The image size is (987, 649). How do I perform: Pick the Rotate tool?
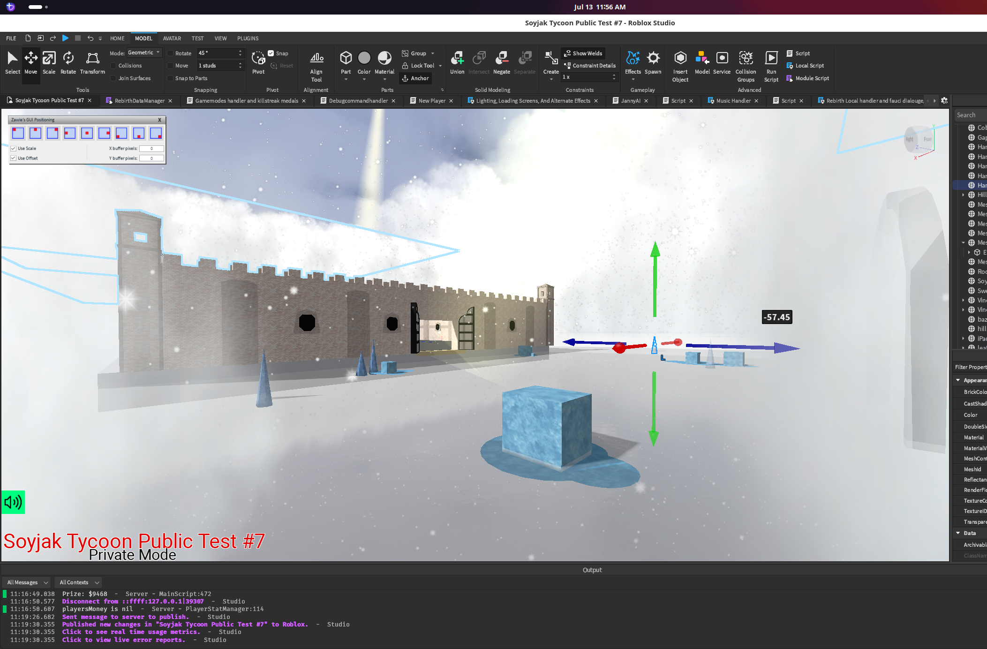(x=68, y=63)
